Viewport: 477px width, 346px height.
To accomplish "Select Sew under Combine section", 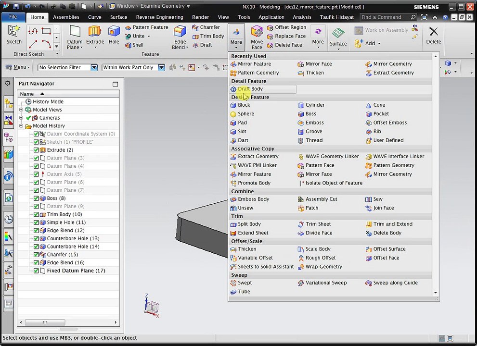I will tap(374, 199).
